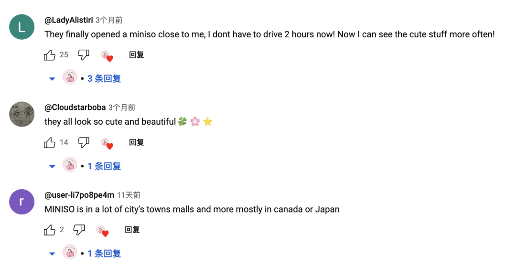Expand 1 条回复 under Cloudstarboba's comment

104,166
